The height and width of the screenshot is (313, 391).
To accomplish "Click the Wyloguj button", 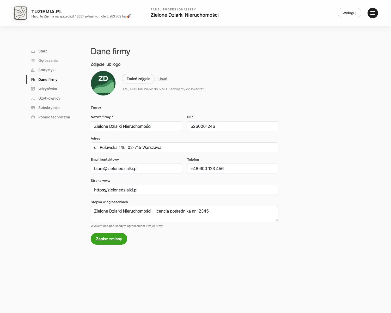I will click(349, 13).
